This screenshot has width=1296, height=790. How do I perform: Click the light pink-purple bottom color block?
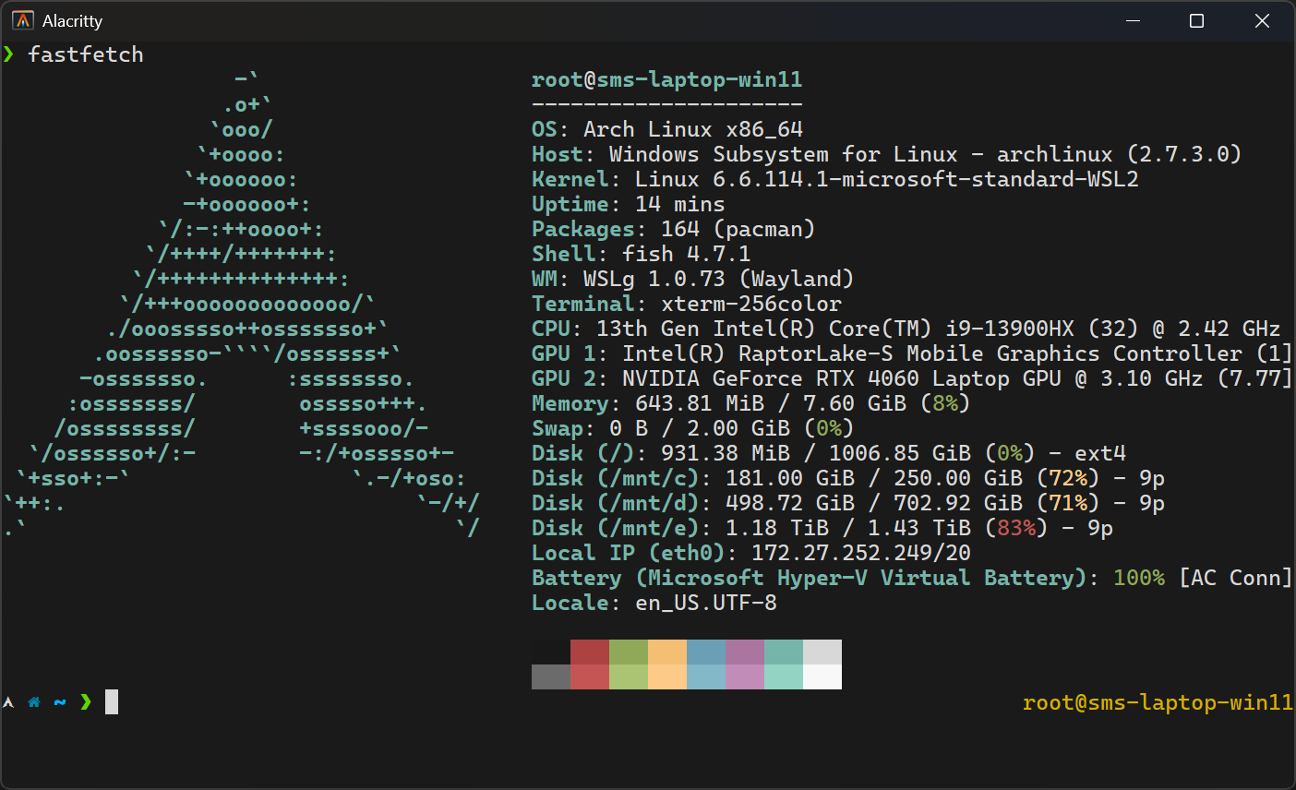tap(745, 676)
